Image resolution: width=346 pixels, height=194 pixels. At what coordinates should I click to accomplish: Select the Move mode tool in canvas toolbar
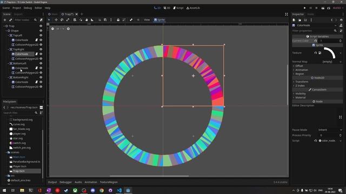pyautogui.click(x=56, y=20)
